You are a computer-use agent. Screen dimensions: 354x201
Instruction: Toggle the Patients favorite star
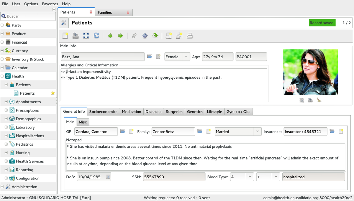click(x=53, y=93)
